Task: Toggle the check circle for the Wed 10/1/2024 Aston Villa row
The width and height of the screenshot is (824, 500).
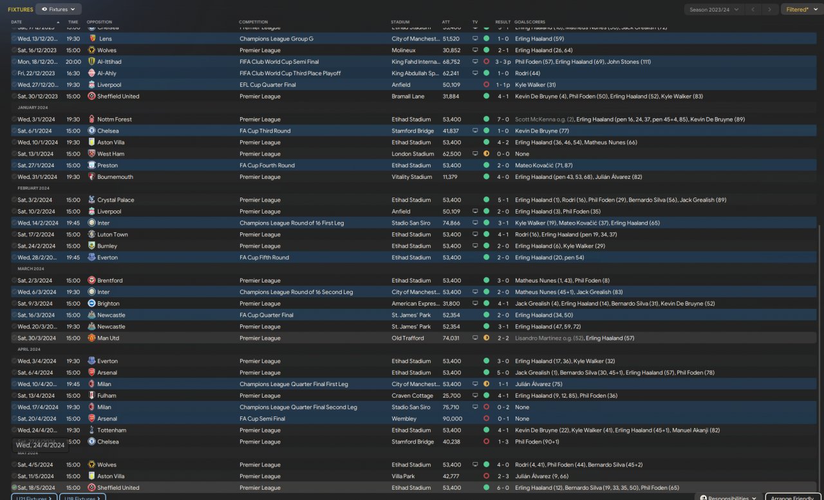Action: (x=14, y=142)
